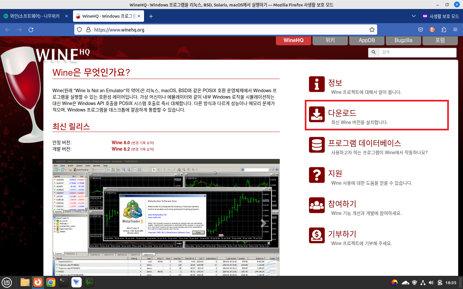Click the orange Brave-style extension icon in toolbar
This screenshot has width=463, height=289.
[x=432, y=30]
